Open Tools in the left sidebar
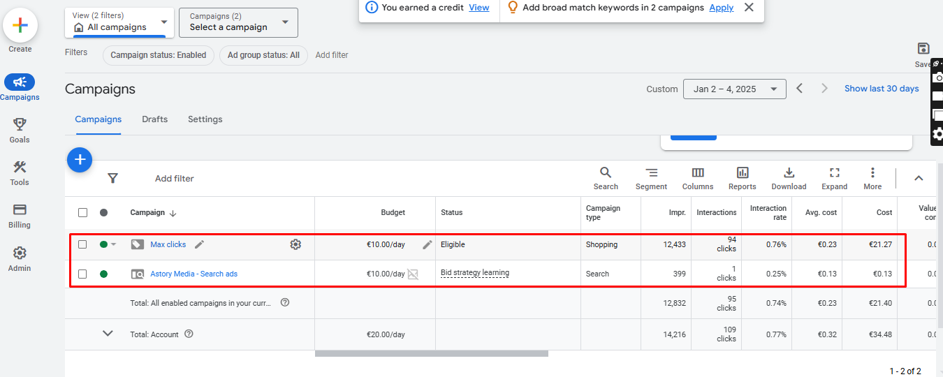Image resolution: width=943 pixels, height=377 pixels. 20,173
